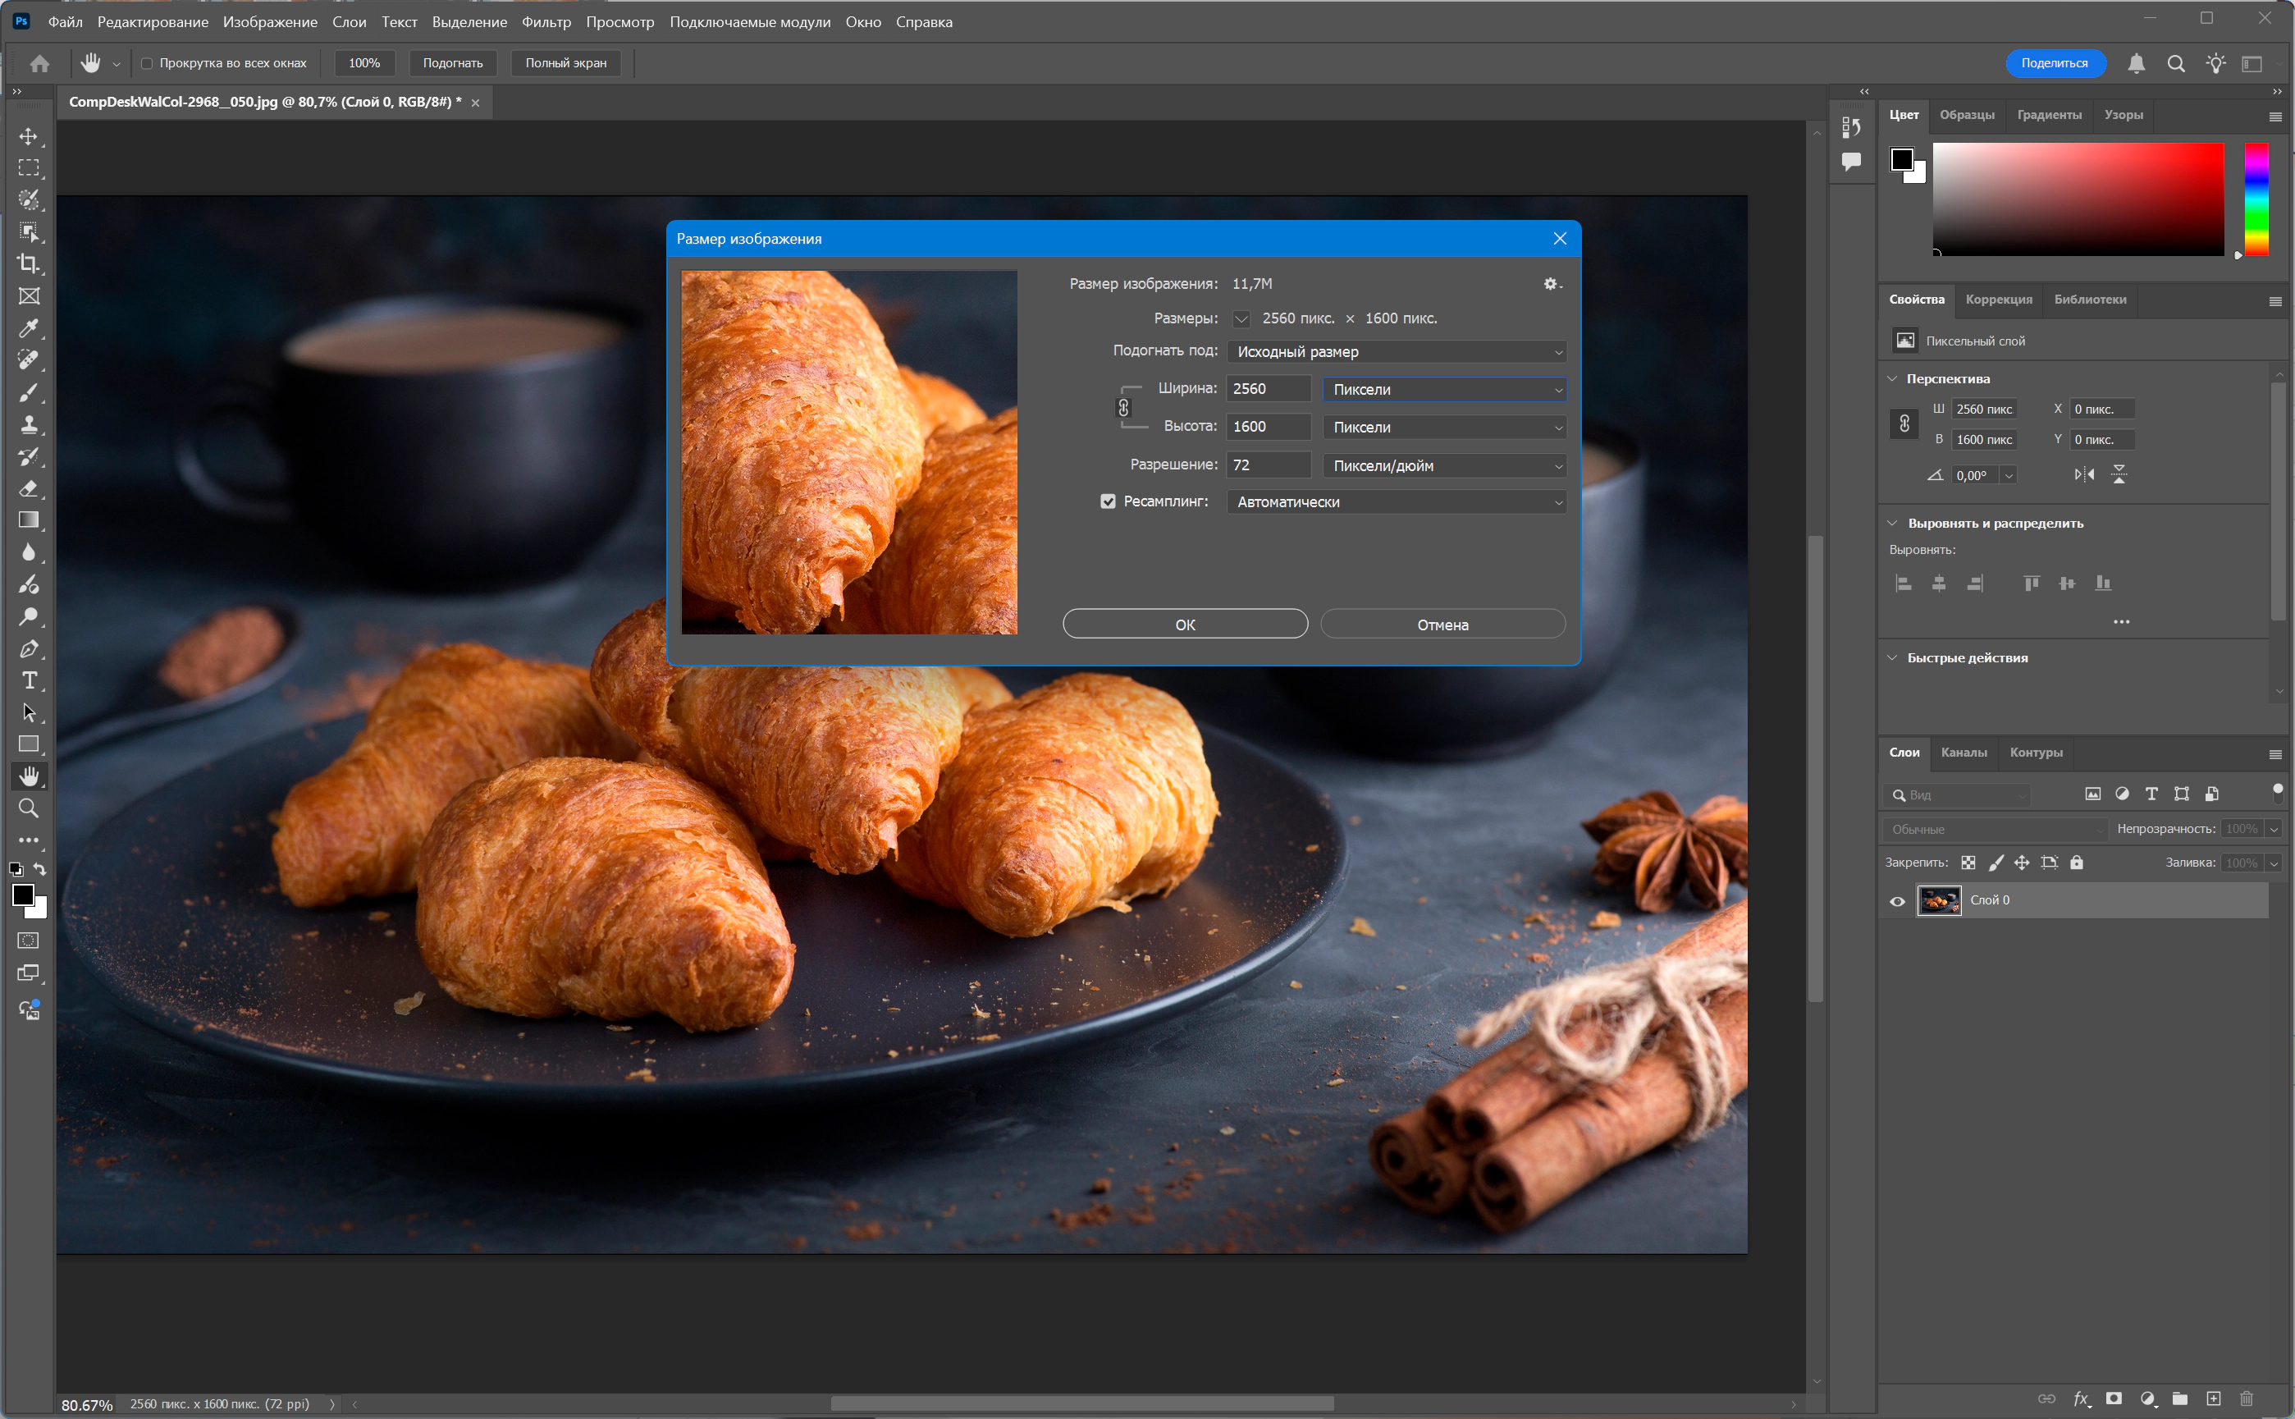Select the Eyedropper tool
This screenshot has height=1419, width=2295.
29,327
